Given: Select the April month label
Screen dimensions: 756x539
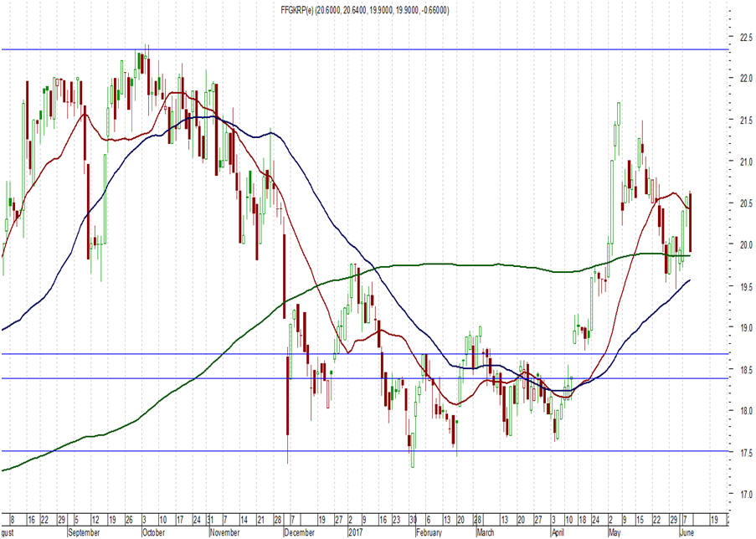Looking at the screenshot, I should click(558, 533).
